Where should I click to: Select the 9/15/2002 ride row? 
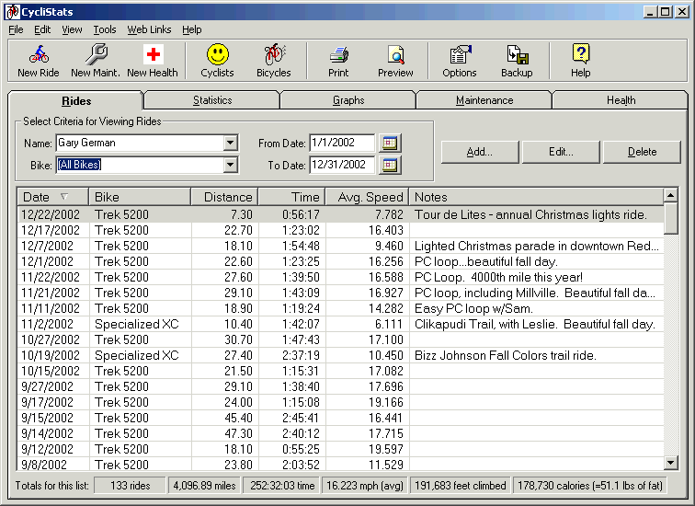(340, 418)
